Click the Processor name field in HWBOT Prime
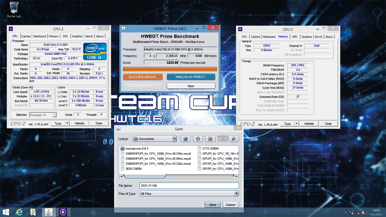386x217 pixels. tap(180, 49)
